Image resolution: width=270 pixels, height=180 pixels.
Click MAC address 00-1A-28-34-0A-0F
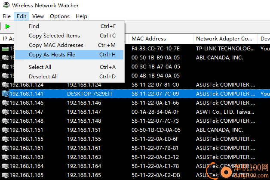[155, 112]
